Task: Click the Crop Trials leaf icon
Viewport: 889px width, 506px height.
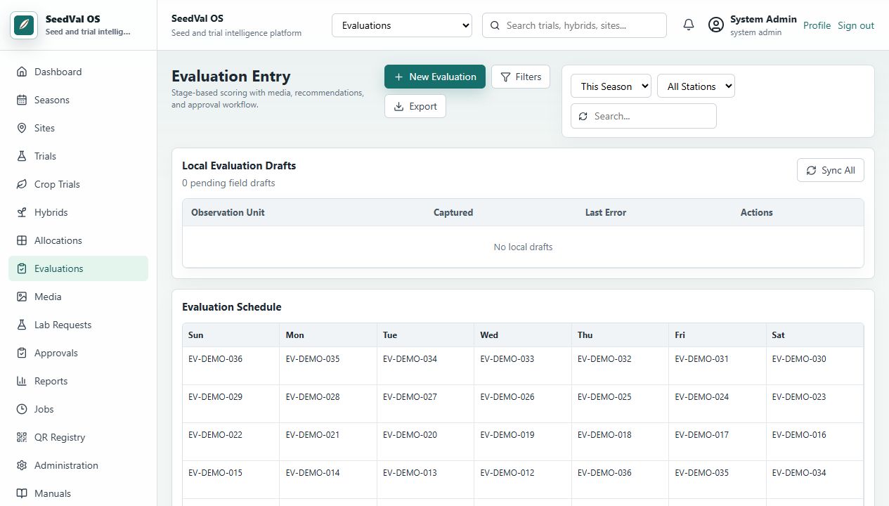Action: 22,184
